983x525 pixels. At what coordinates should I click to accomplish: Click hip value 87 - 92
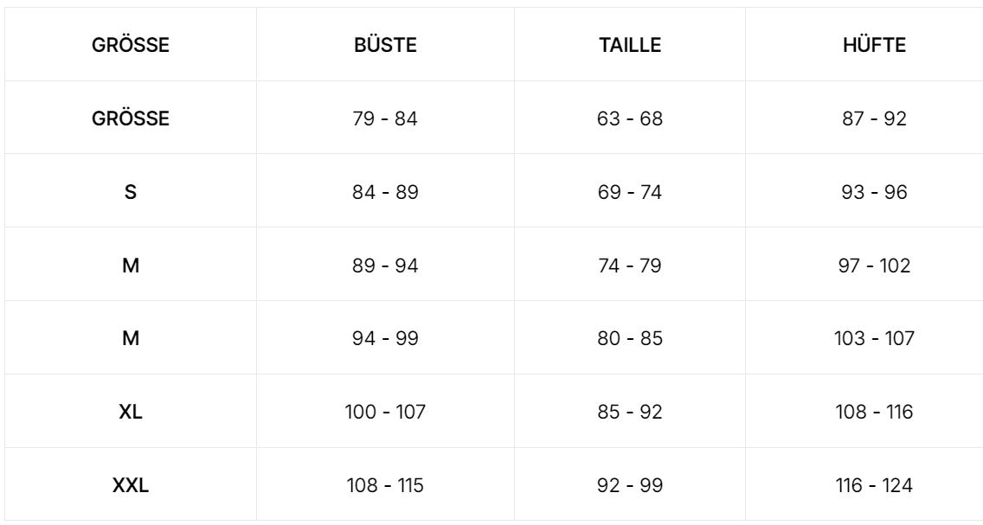(x=874, y=118)
